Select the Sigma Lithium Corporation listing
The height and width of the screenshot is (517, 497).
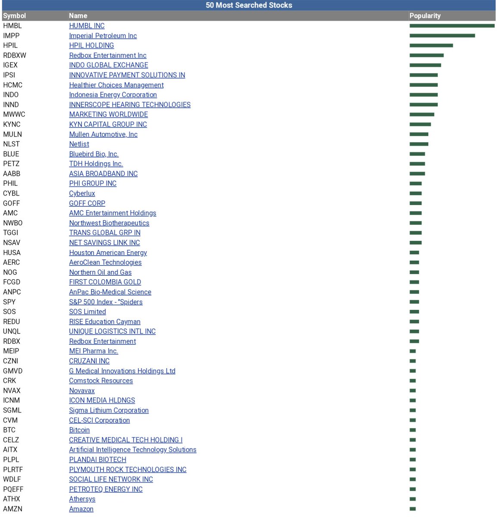pyautogui.click(x=109, y=410)
